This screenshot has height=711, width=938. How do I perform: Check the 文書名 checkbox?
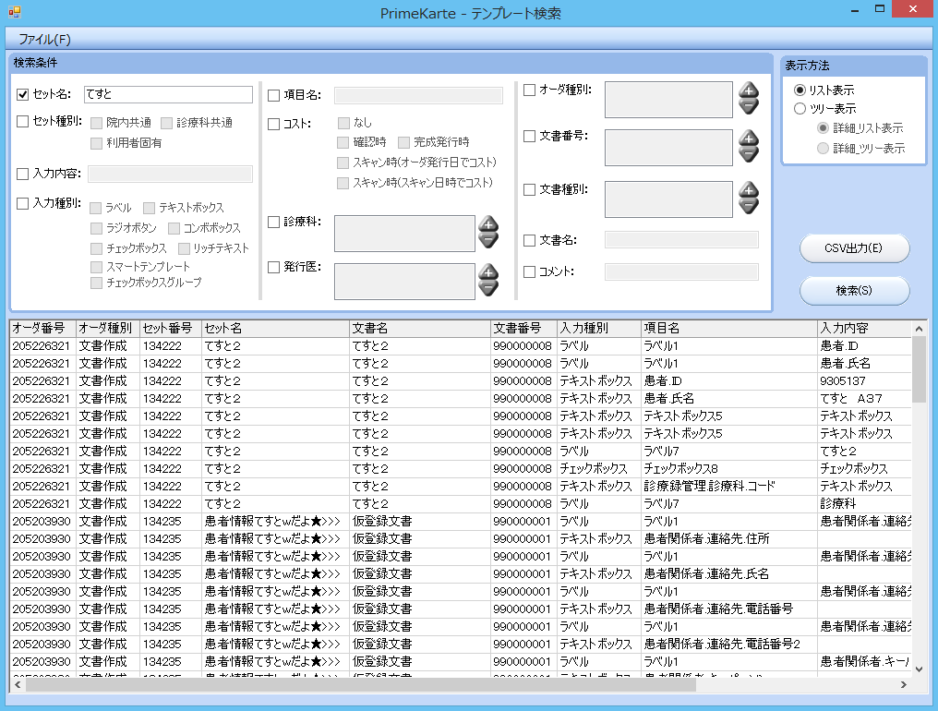529,241
